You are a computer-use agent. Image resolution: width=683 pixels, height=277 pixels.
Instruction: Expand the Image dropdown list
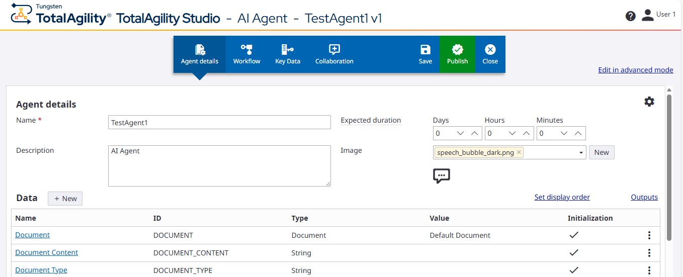pyautogui.click(x=581, y=152)
